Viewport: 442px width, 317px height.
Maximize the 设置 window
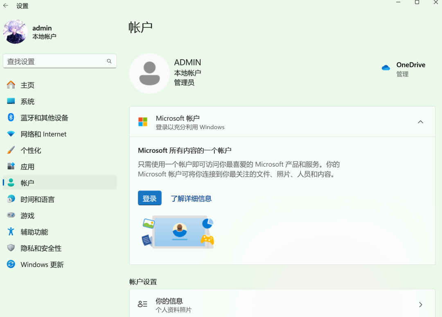pos(417,2)
